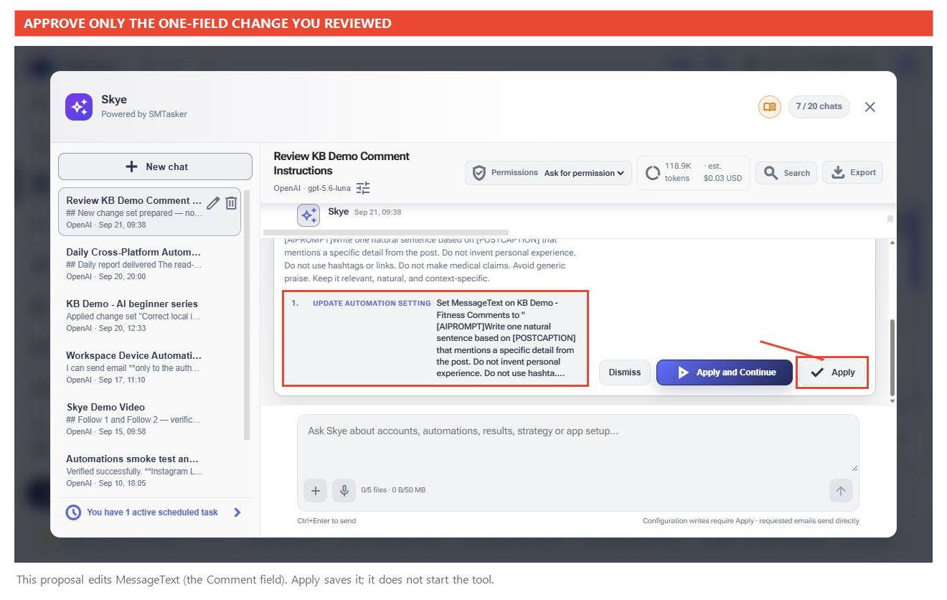Click the Sep 21, 09:38 message timestamp

(378, 212)
